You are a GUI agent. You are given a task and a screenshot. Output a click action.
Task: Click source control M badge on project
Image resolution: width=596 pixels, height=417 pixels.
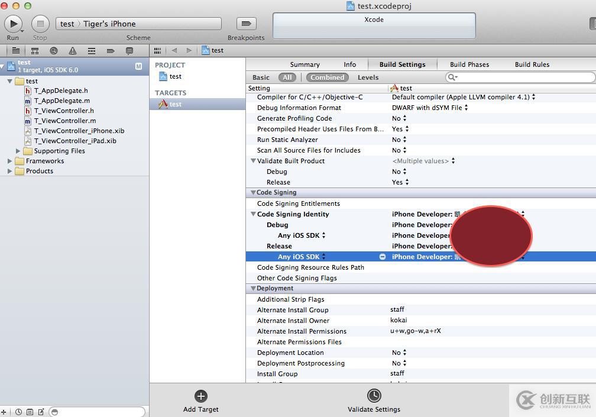tap(139, 66)
